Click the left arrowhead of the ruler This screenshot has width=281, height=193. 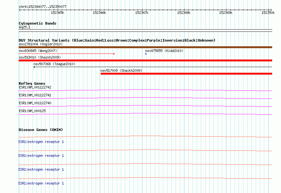point(20,10)
